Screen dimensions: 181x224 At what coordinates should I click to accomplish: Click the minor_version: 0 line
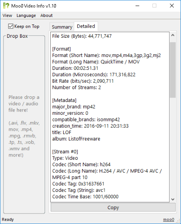click(x=70, y=113)
